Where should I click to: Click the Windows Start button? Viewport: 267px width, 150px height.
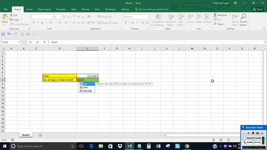[x=5, y=146]
